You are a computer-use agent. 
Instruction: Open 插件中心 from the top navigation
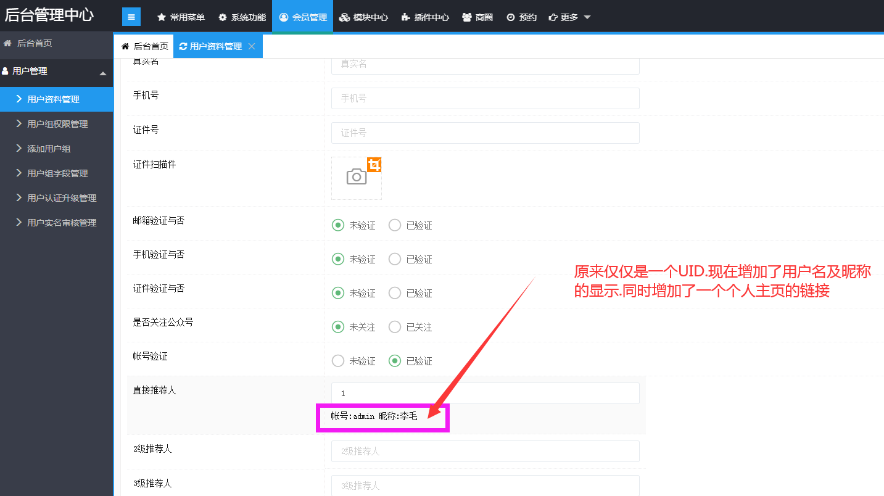[x=425, y=17]
